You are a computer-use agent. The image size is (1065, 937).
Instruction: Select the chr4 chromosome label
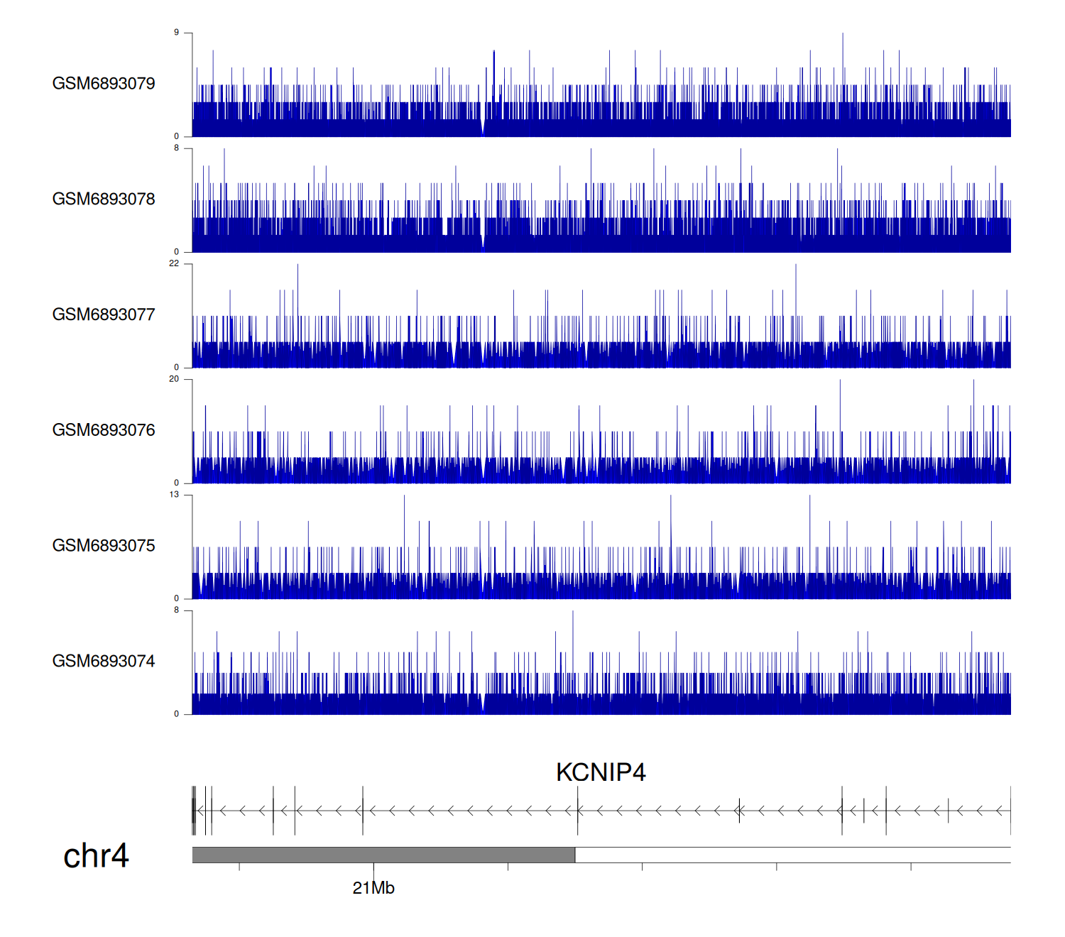pos(96,856)
